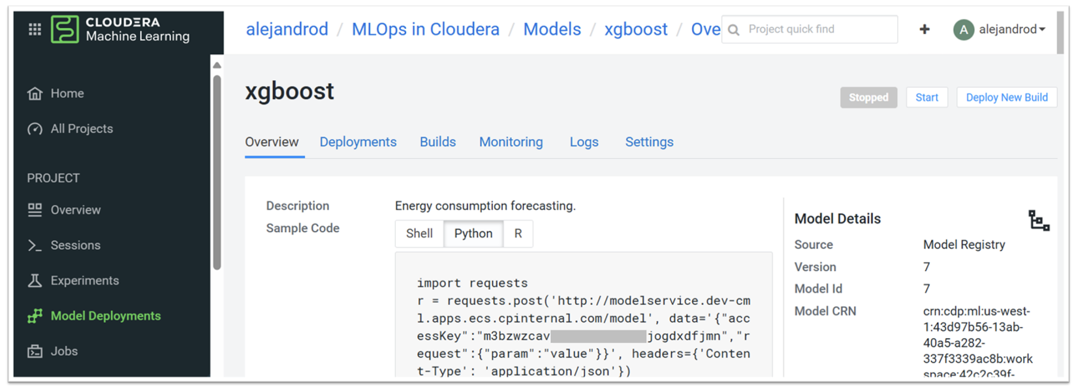Click the Python sample code block
The image size is (1076, 391).
583,315
